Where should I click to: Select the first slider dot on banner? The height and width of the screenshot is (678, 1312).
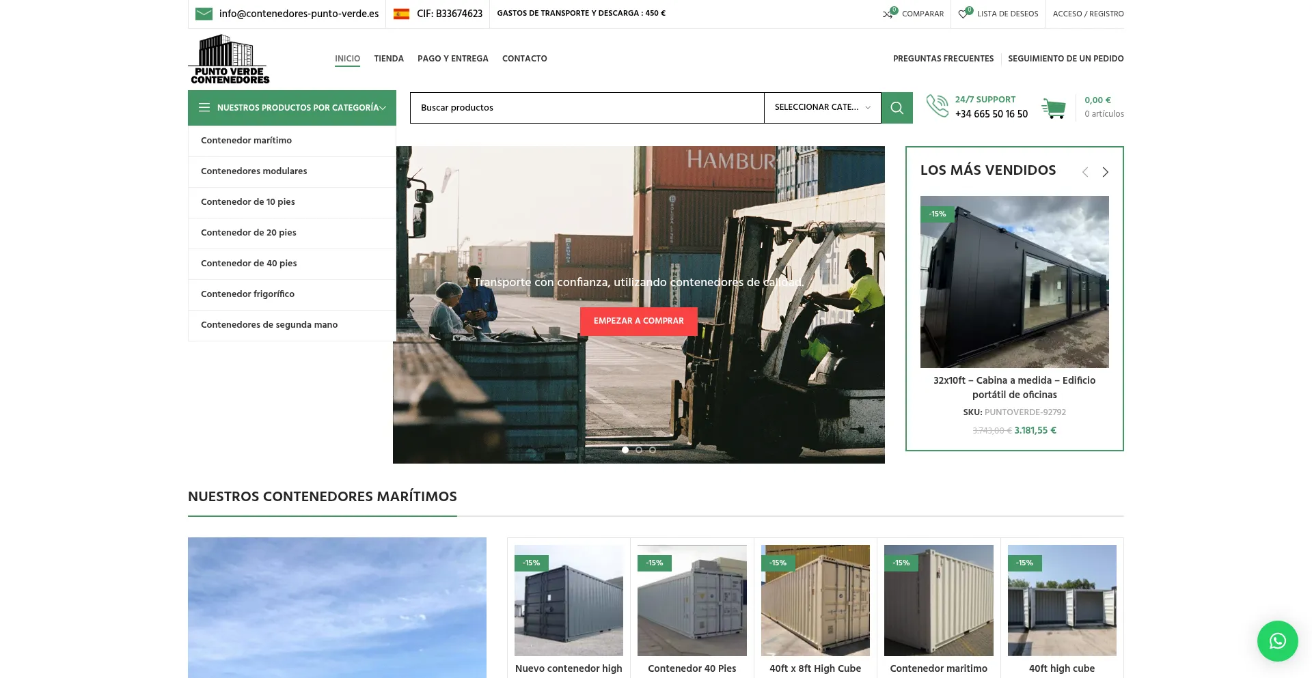[625, 450]
